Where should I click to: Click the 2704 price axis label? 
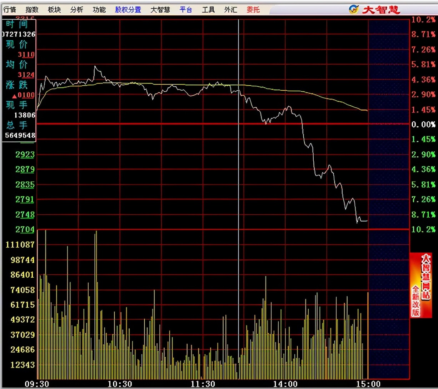25,229
